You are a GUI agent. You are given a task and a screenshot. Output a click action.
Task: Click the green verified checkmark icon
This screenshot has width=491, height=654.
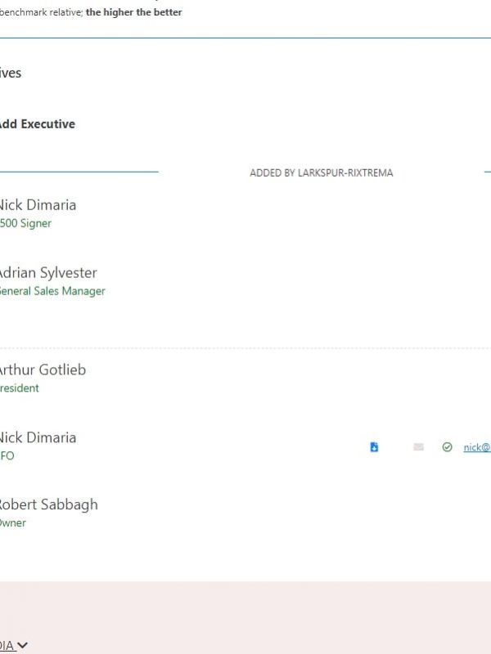[x=447, y=447]
